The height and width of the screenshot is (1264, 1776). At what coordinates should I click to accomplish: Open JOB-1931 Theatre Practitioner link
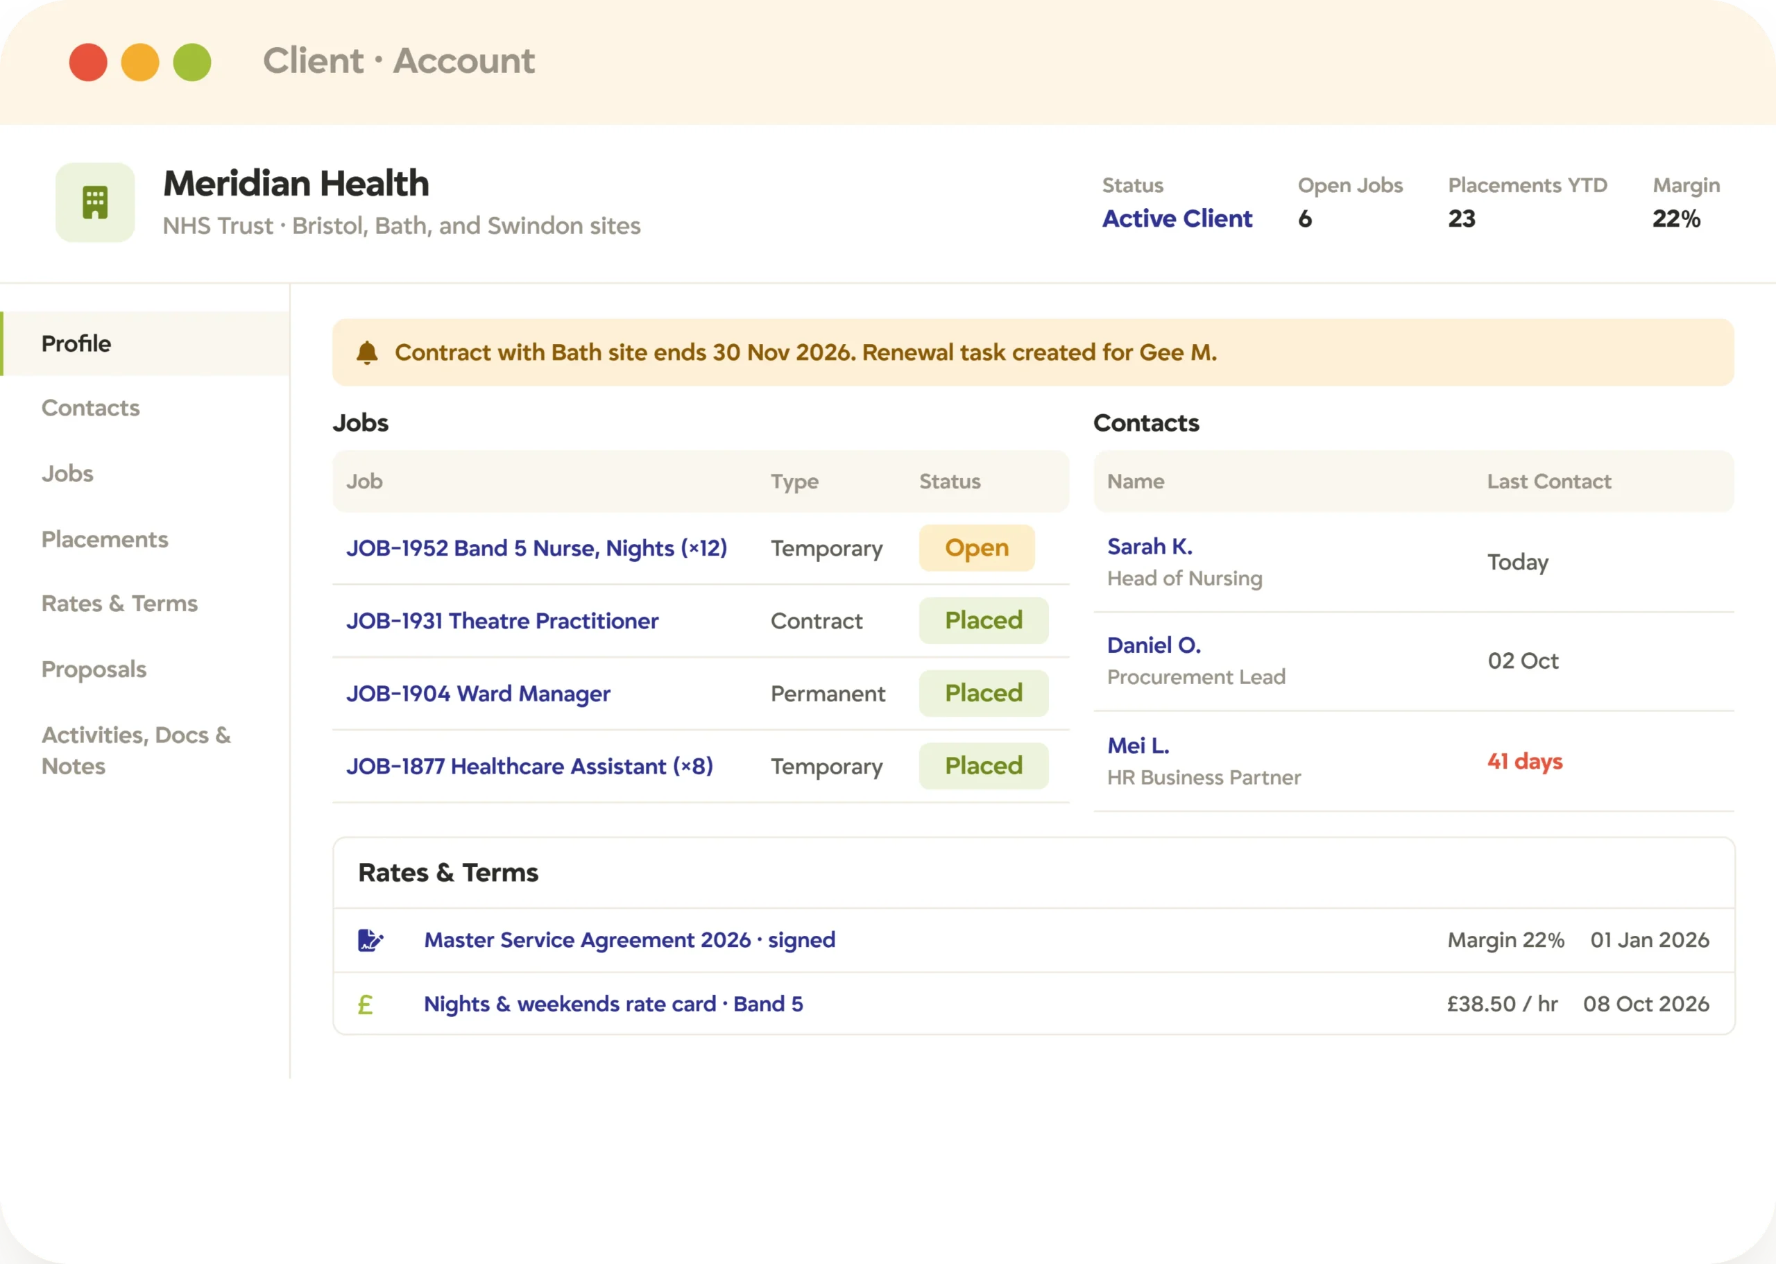pos(502,621)
